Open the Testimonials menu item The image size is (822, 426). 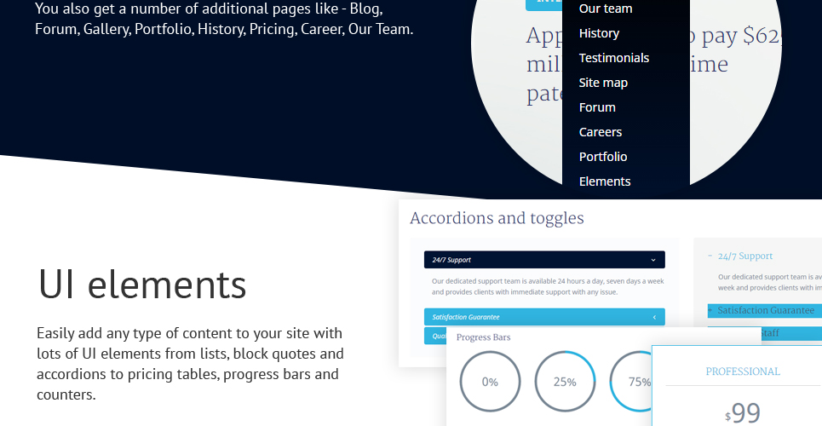613,58
